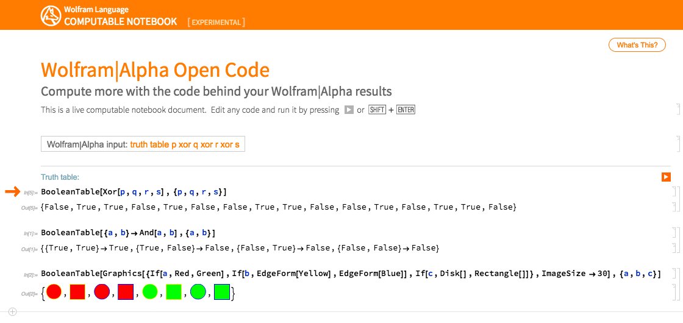The image size is (683, 323).
Task: Click the gray play icon in the instructions line
Action: [x=349, y=110]
